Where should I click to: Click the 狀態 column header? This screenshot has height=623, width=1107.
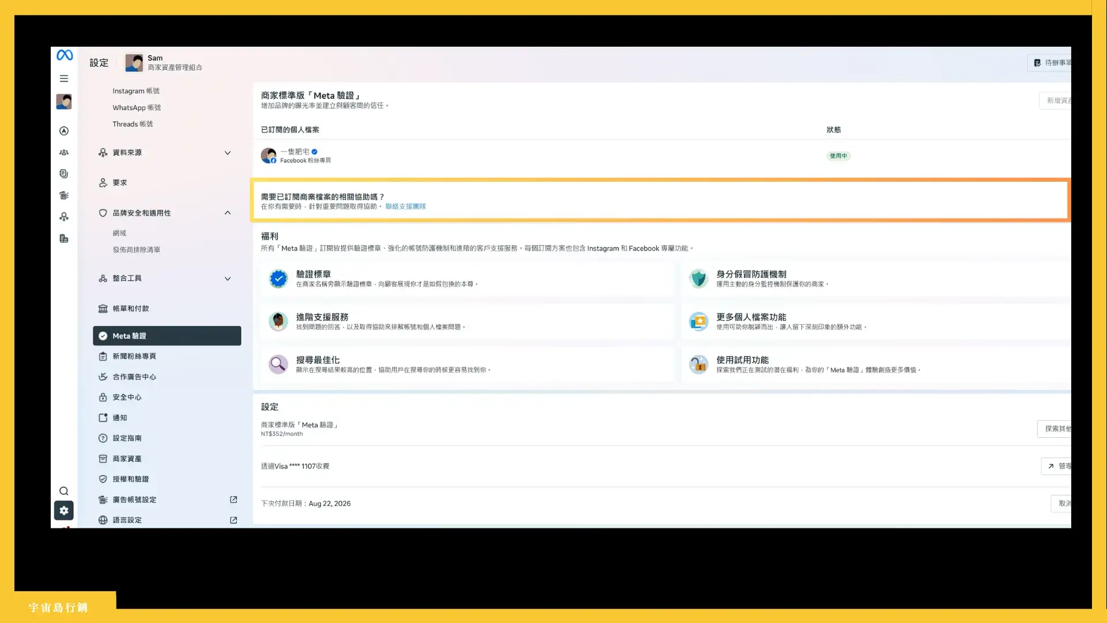(x=834, y=130)
